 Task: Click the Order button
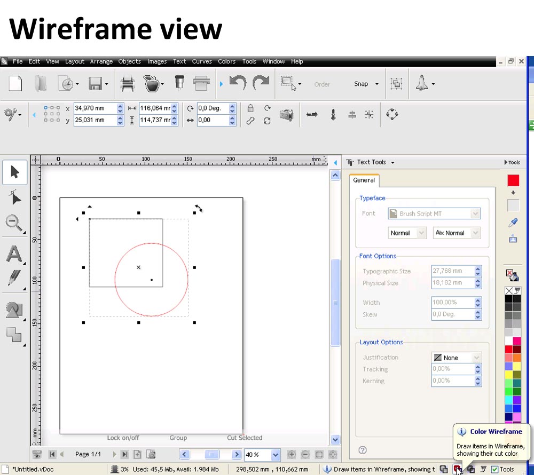(x=322, y=84)
